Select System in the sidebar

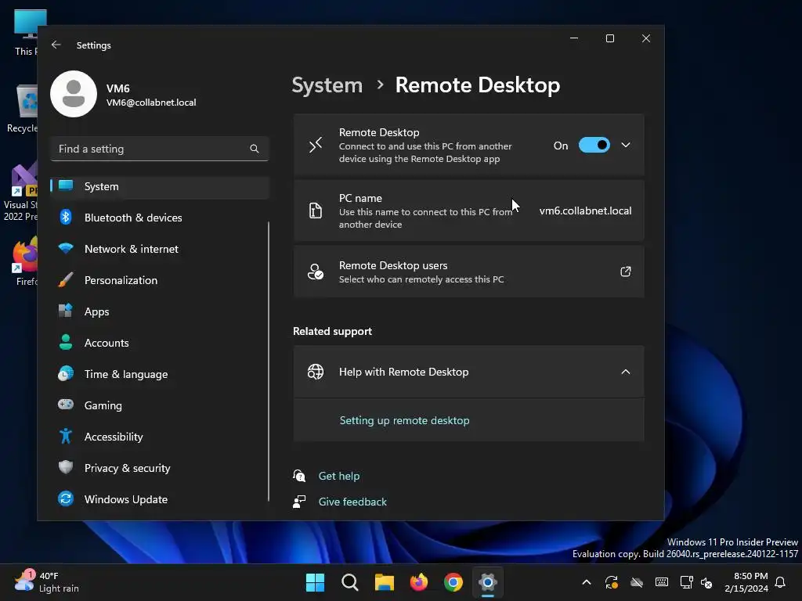coord(160,186)
